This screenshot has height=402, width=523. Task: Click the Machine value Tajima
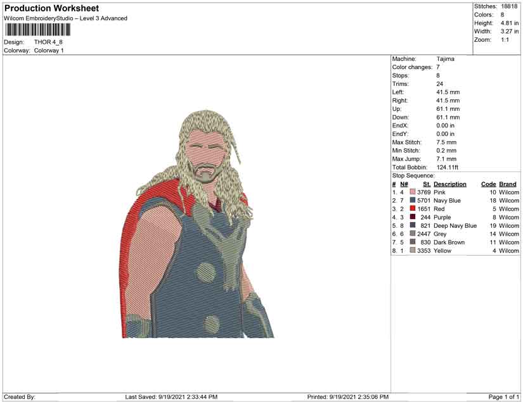click(x=445, y=59)
